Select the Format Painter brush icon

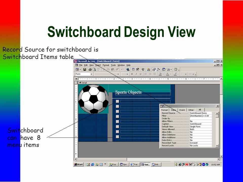click(117, 70)
